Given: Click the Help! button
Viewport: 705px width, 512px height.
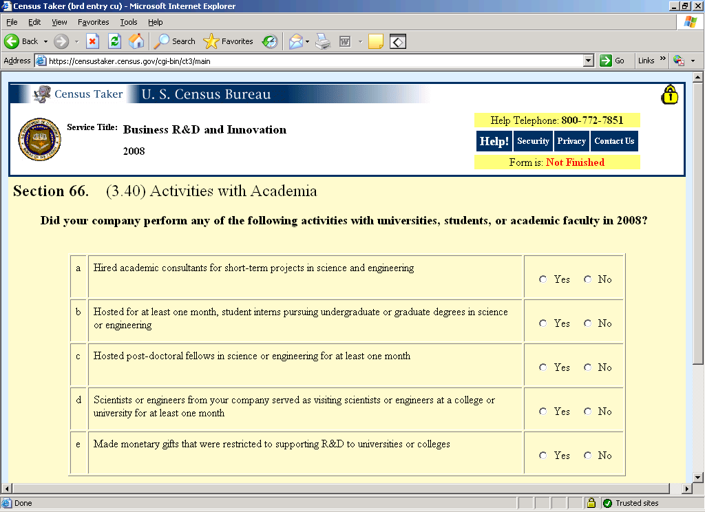Looking at the screenshot, I should pyautogui.click(x=494, y=141).
